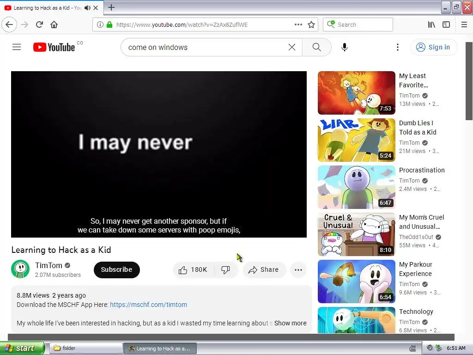473x355 pixels.
Task: Open YouTube settings three-dot menu
Action: 398,47
